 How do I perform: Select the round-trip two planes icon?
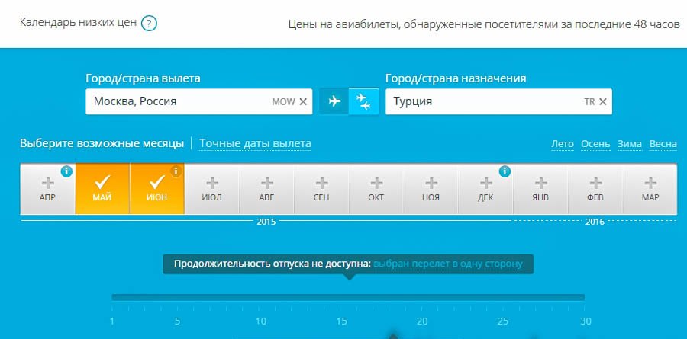pos(363,101)
